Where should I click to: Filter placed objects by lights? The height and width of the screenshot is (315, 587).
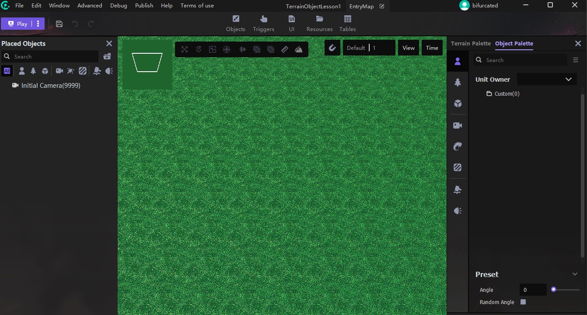[x=109, y=71]
